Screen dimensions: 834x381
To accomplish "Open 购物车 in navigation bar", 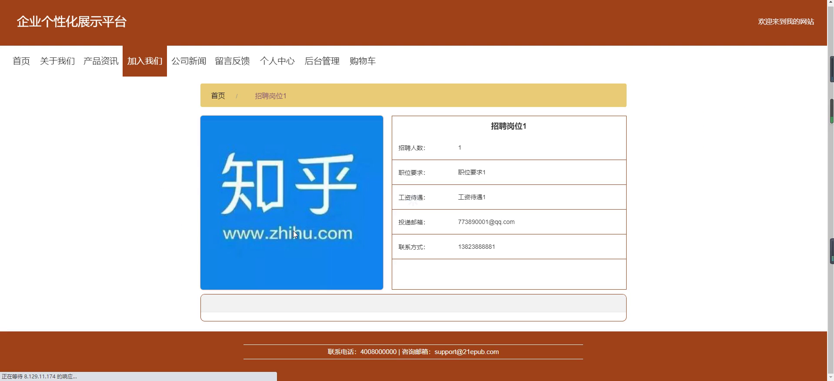I will [363, 61].
